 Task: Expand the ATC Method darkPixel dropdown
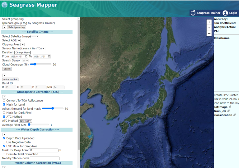[25, 121]
